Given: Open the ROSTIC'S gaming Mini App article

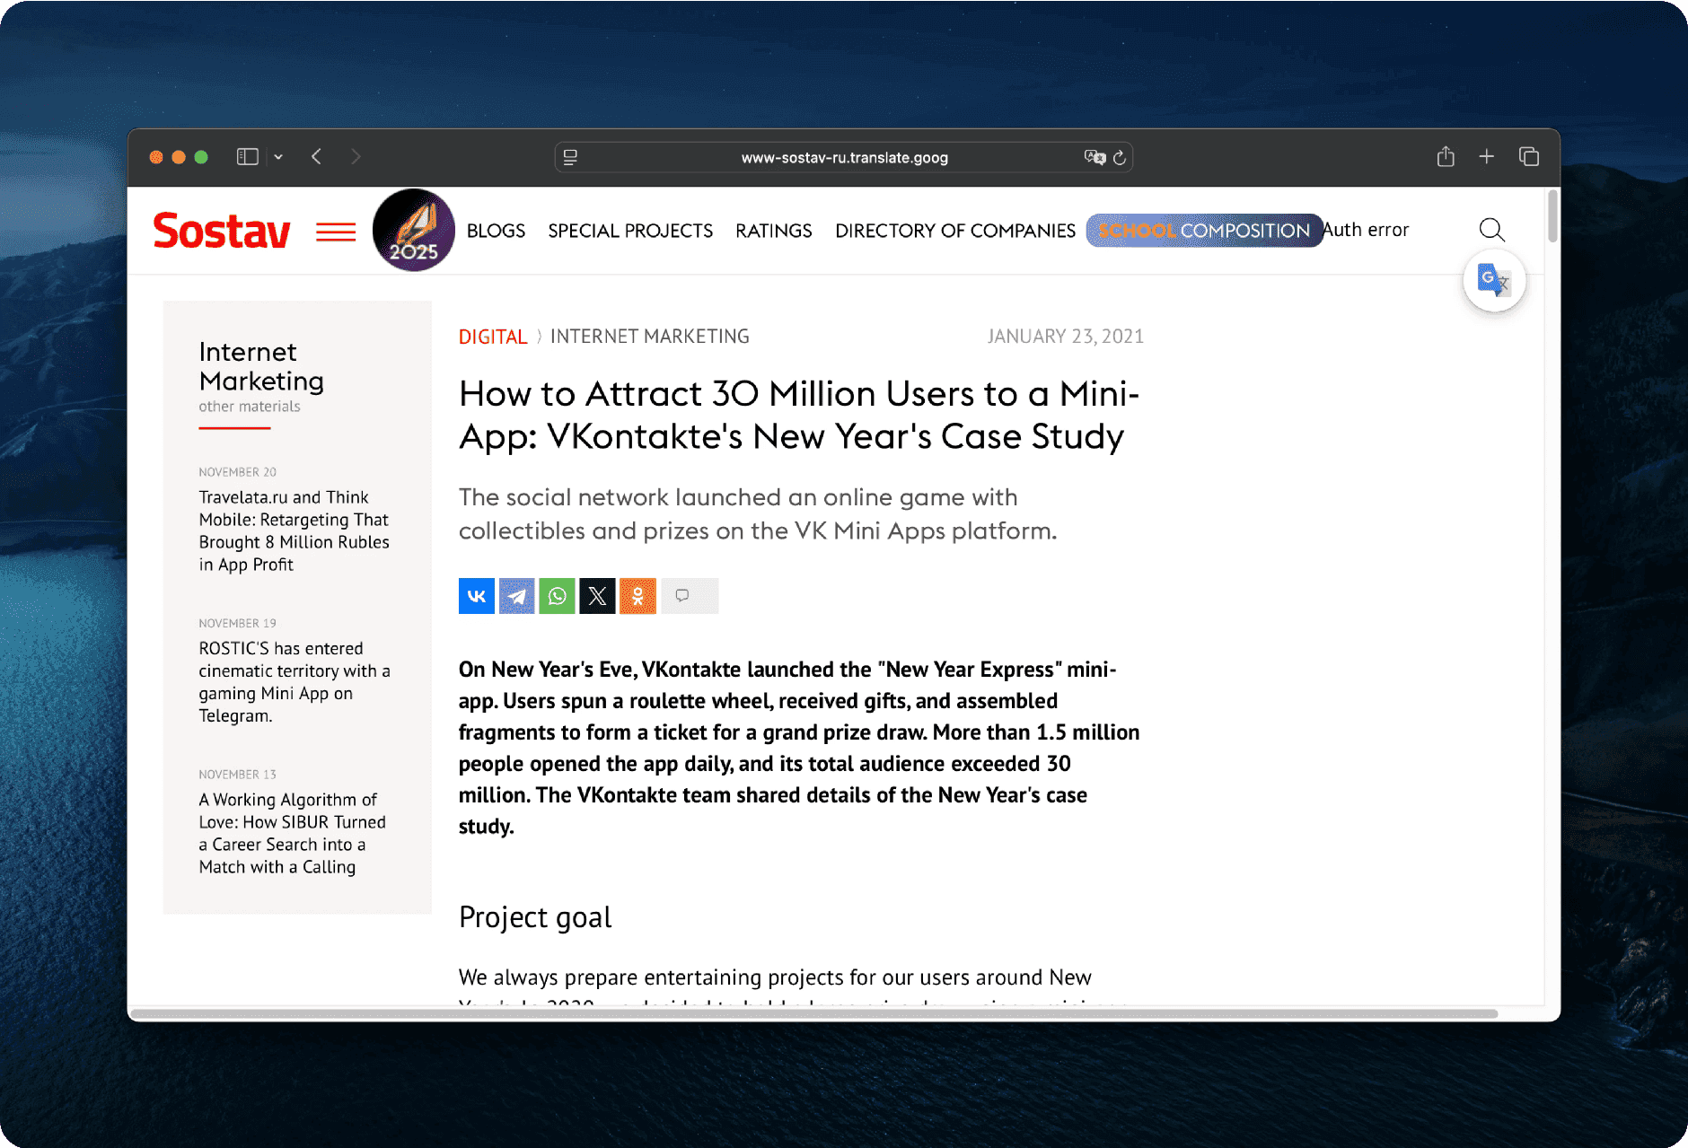Looking at the screenshot, I should click(x=294, y=682).
